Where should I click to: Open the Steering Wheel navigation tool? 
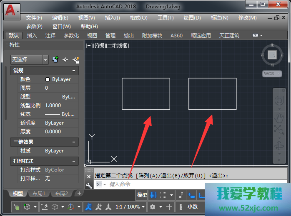(279, 100)
